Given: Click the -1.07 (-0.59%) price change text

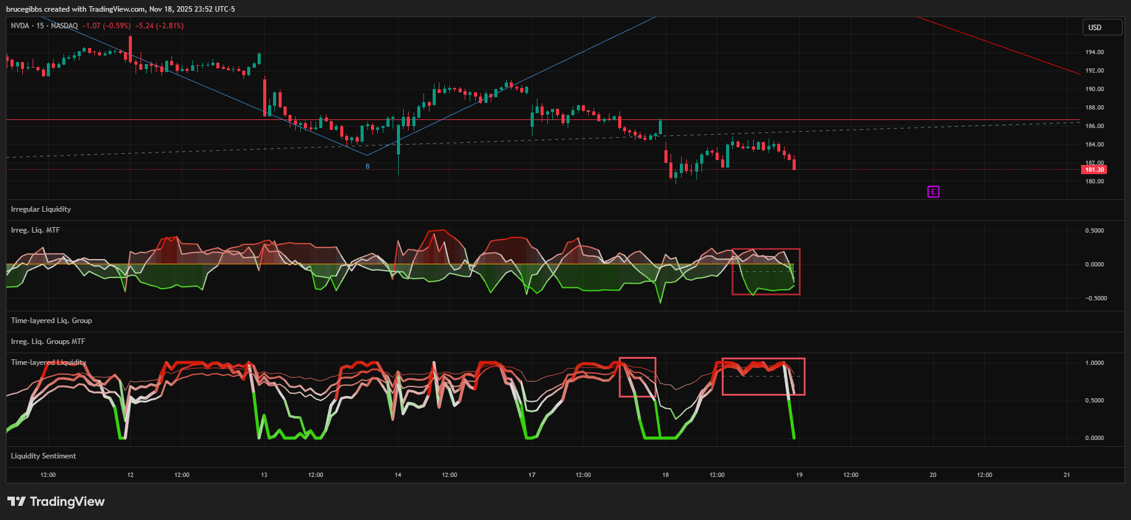Looking at the screenshot, I should click(x=106, y=26).
